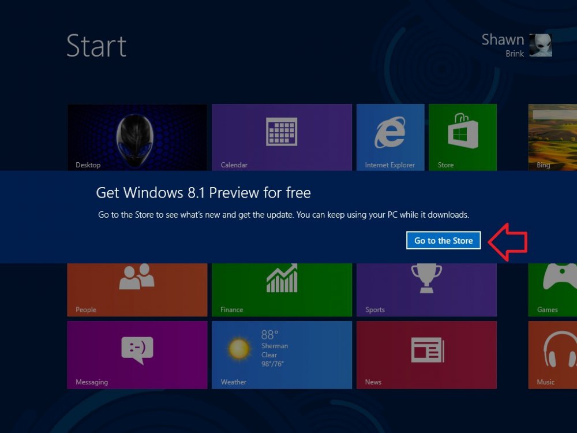Open the Messaging tile

tap(137, 355)
